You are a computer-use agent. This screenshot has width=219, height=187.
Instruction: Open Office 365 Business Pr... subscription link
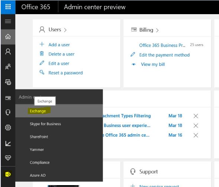pos(162,45)
